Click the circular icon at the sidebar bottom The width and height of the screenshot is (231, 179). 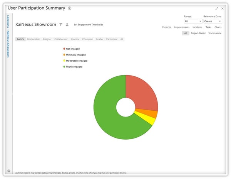(9, 171)
